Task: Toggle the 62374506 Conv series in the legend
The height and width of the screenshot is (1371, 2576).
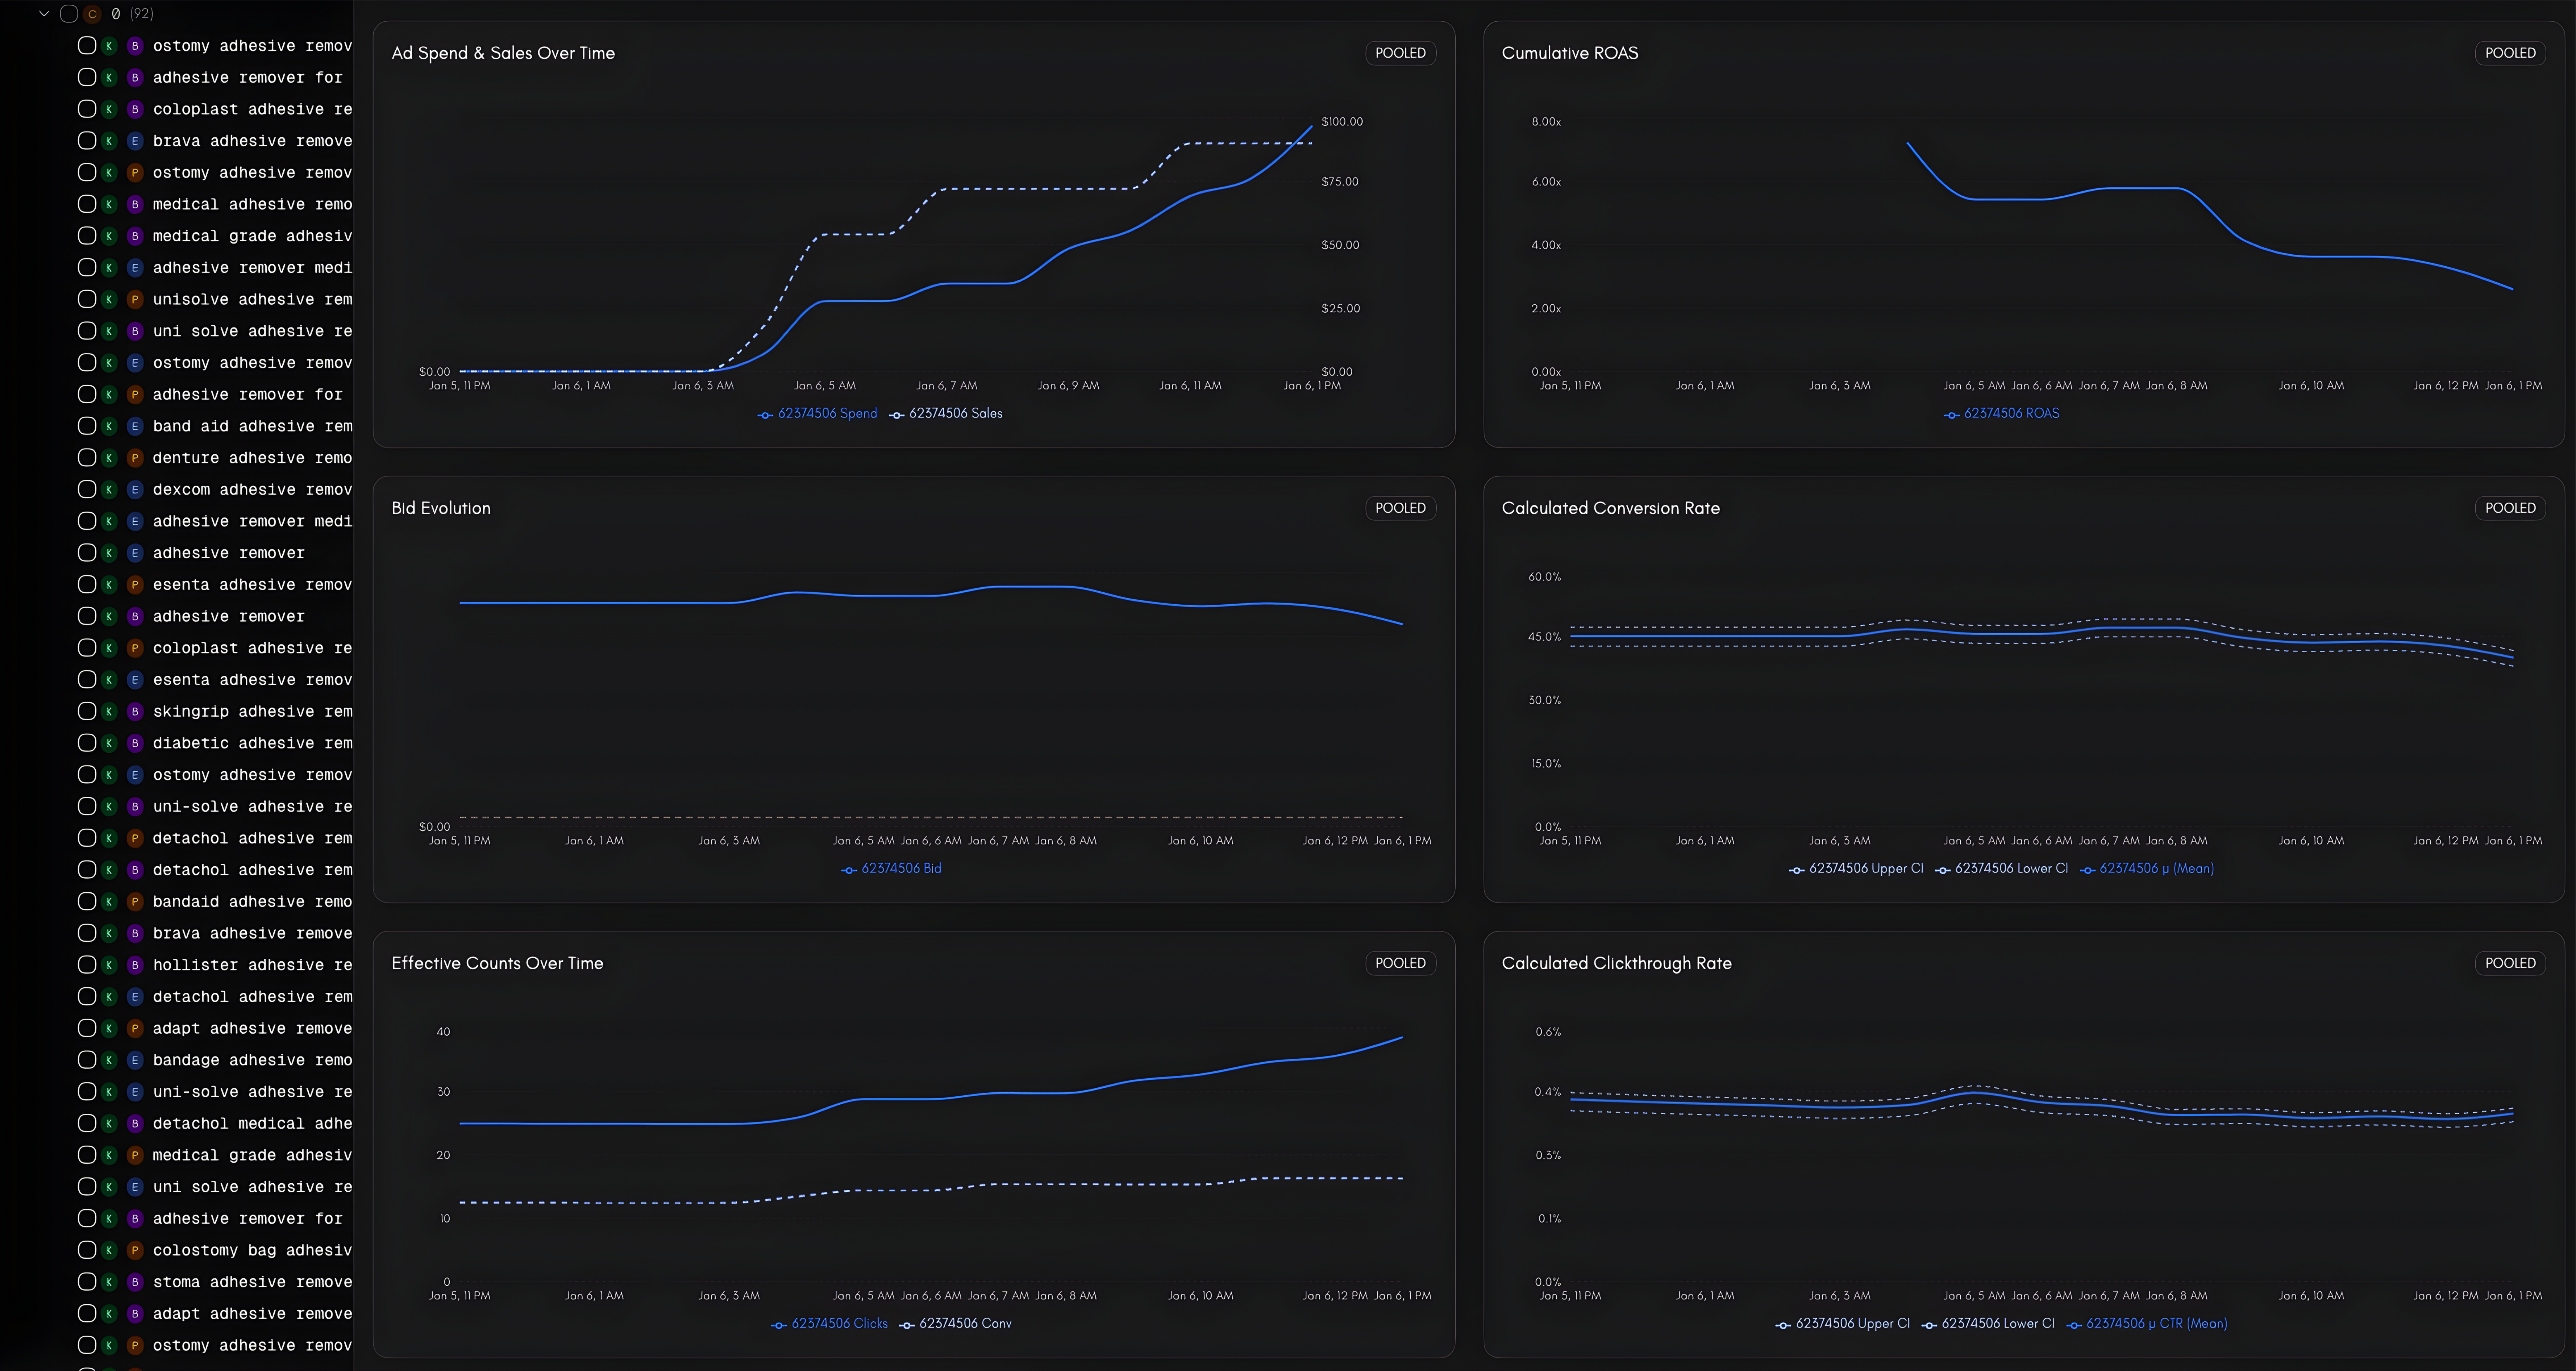Action: [x=964, y=1323]
